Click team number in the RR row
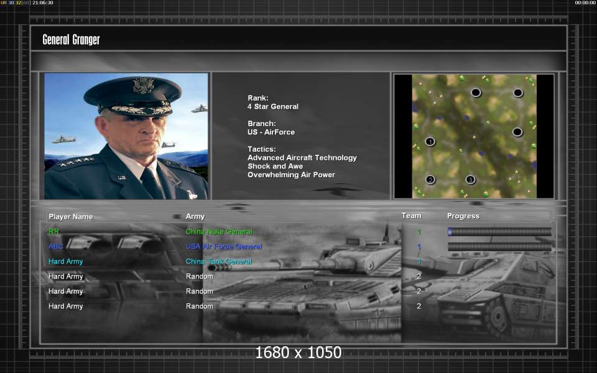The width and height of the screenshot is (597, 373). click(419, 232)
